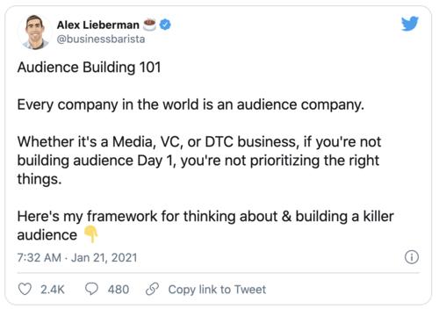The image size is (439, 316).
Task: Select Copy link to Tweet
Action: click(217, 290)
